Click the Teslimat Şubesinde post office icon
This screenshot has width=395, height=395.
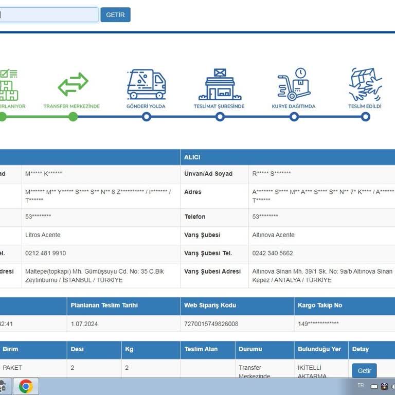coord(220,84)
